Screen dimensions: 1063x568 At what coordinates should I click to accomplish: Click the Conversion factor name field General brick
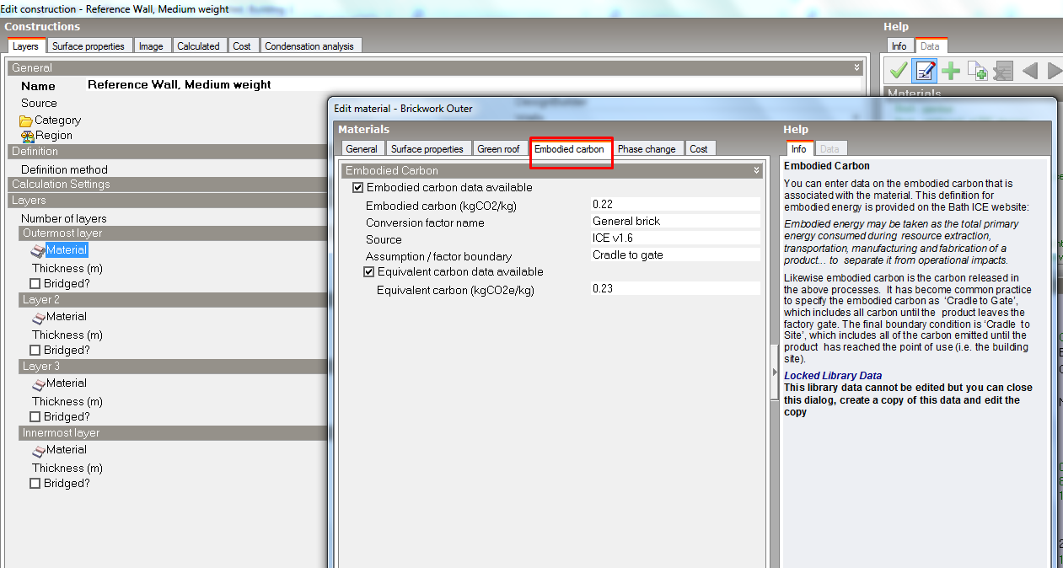coord(676,222)
